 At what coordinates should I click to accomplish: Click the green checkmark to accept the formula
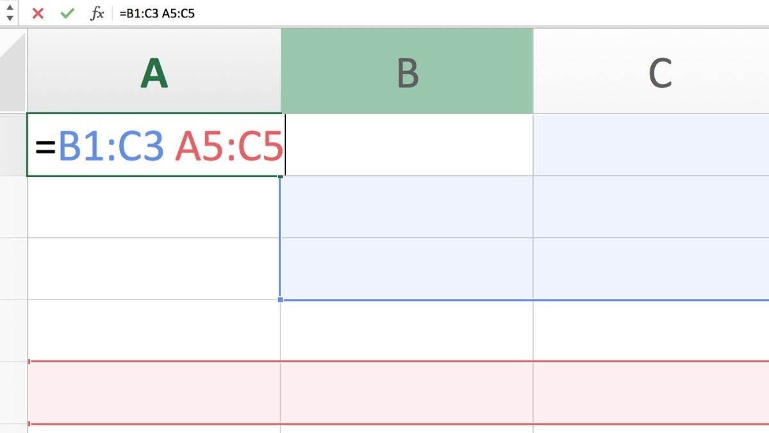click(x=66, y=13)
